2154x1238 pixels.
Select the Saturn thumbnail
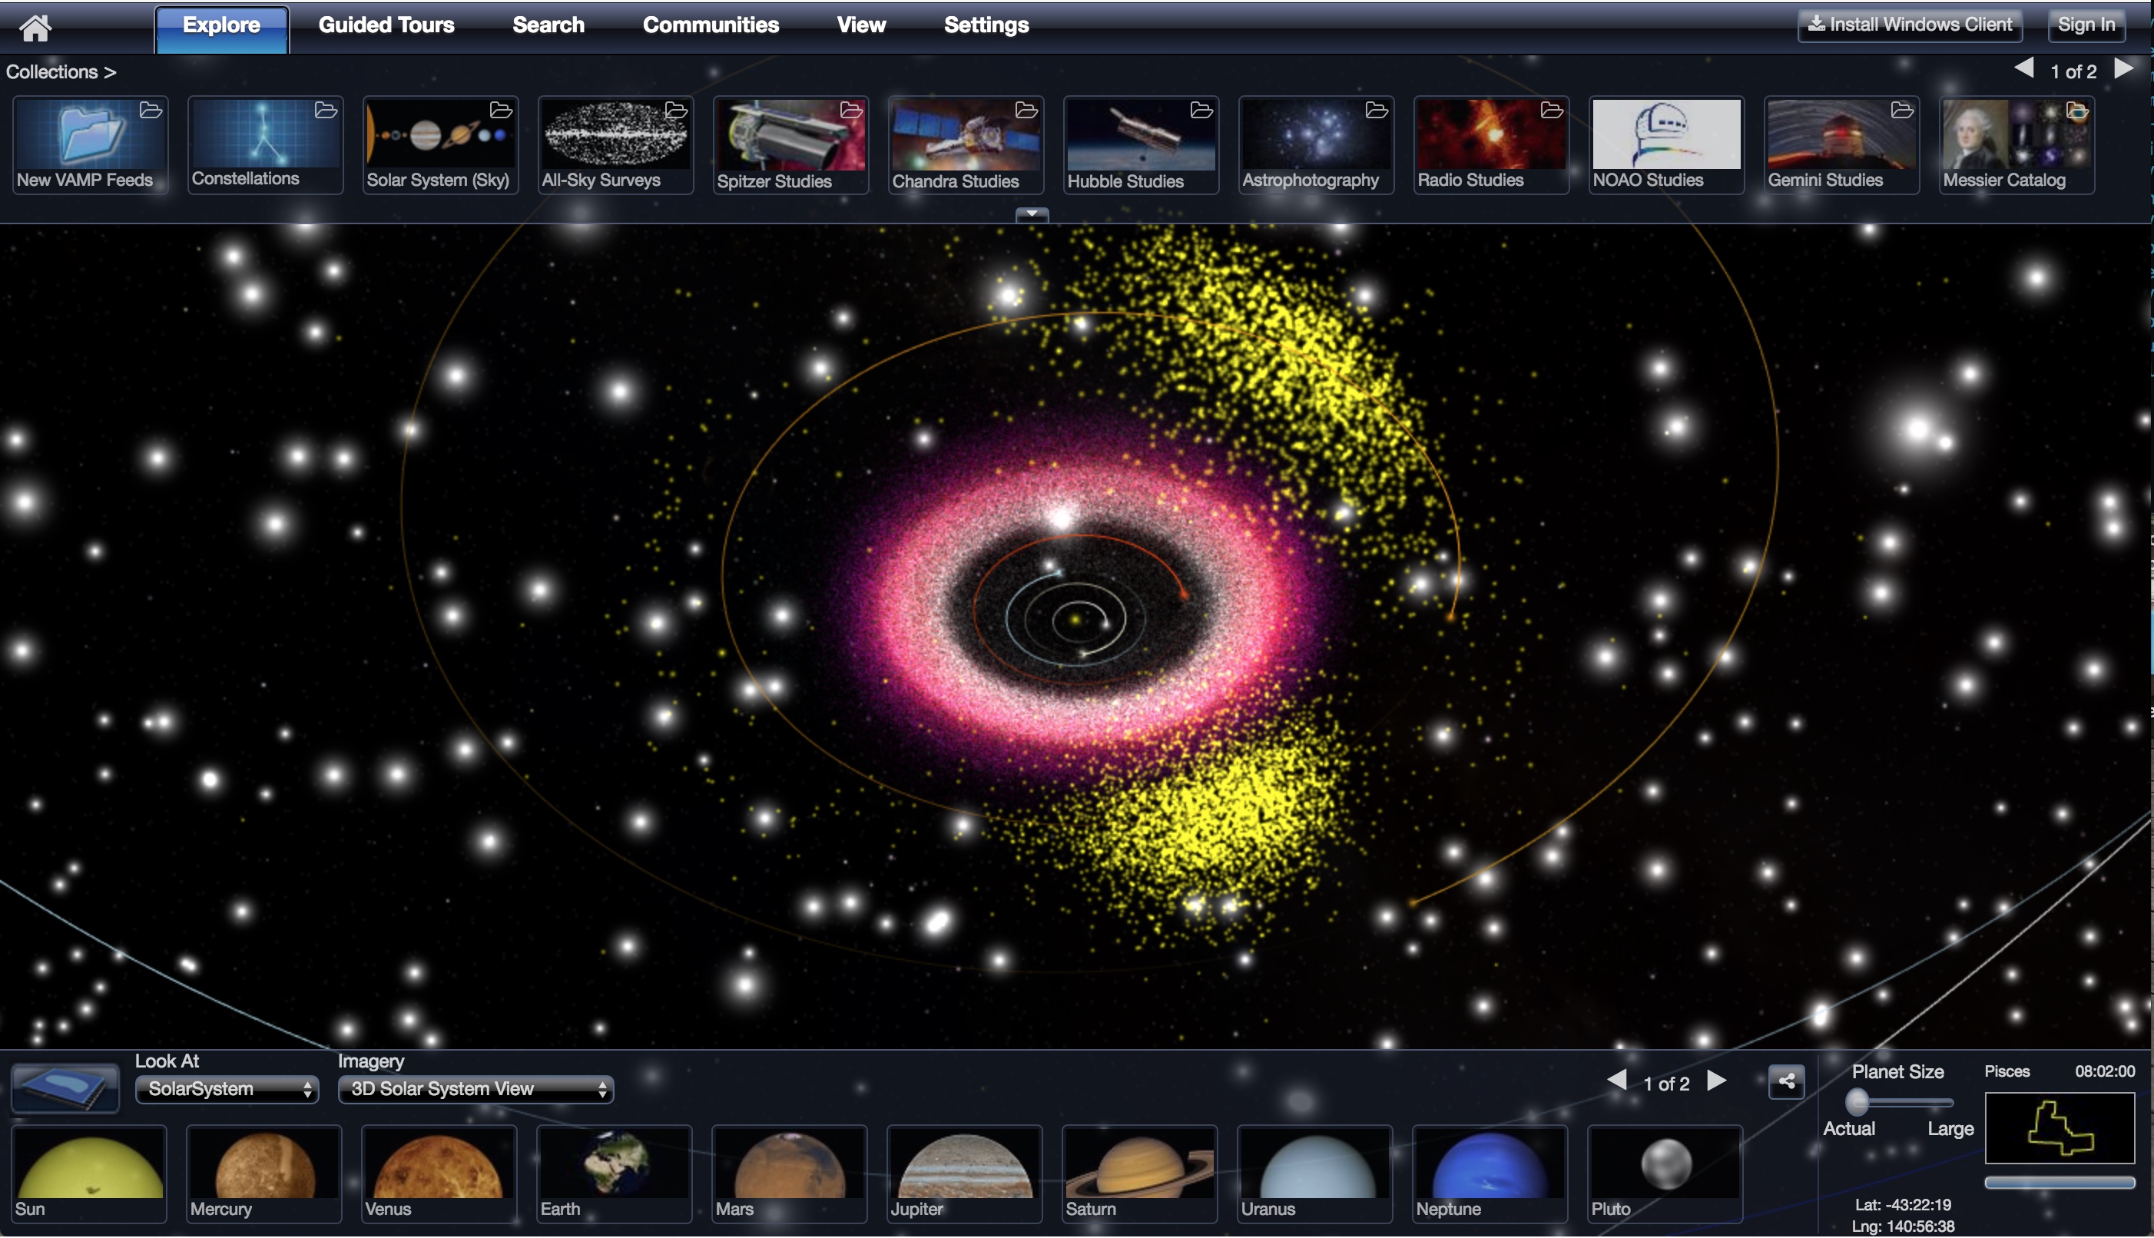[x=1142, y=1174]
